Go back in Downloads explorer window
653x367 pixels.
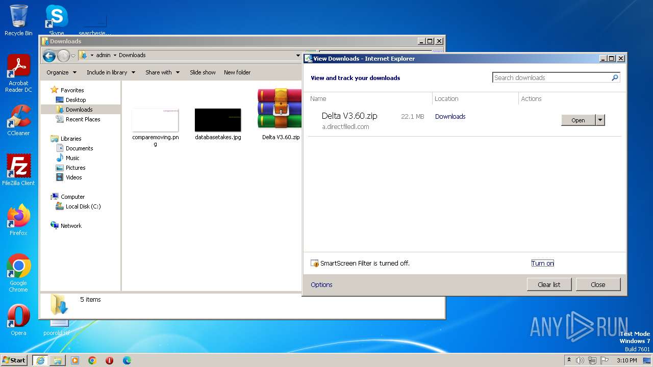click(x=49, y=56)
